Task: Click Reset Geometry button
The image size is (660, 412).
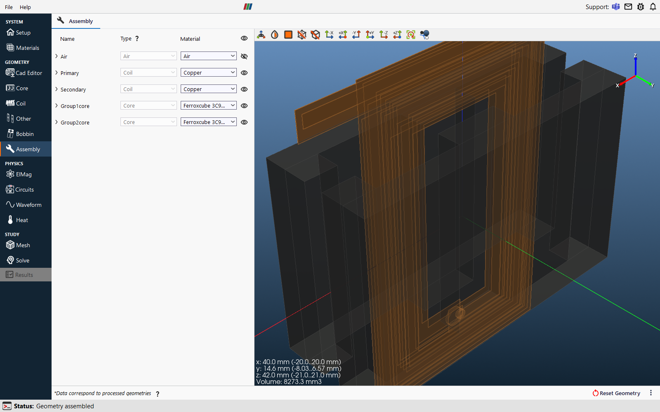Action: [x=616, y=393]
